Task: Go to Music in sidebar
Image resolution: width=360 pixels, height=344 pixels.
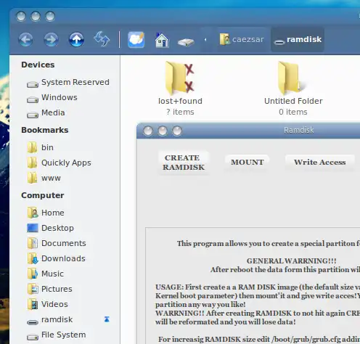Action: tap(46, 274)
